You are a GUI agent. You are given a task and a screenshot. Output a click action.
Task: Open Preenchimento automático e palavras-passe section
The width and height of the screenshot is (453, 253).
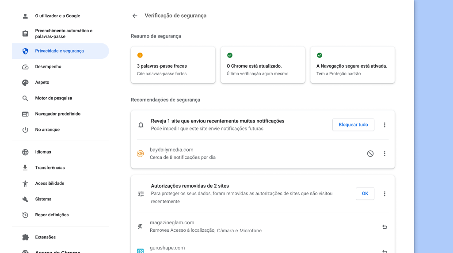click(61, 34)
